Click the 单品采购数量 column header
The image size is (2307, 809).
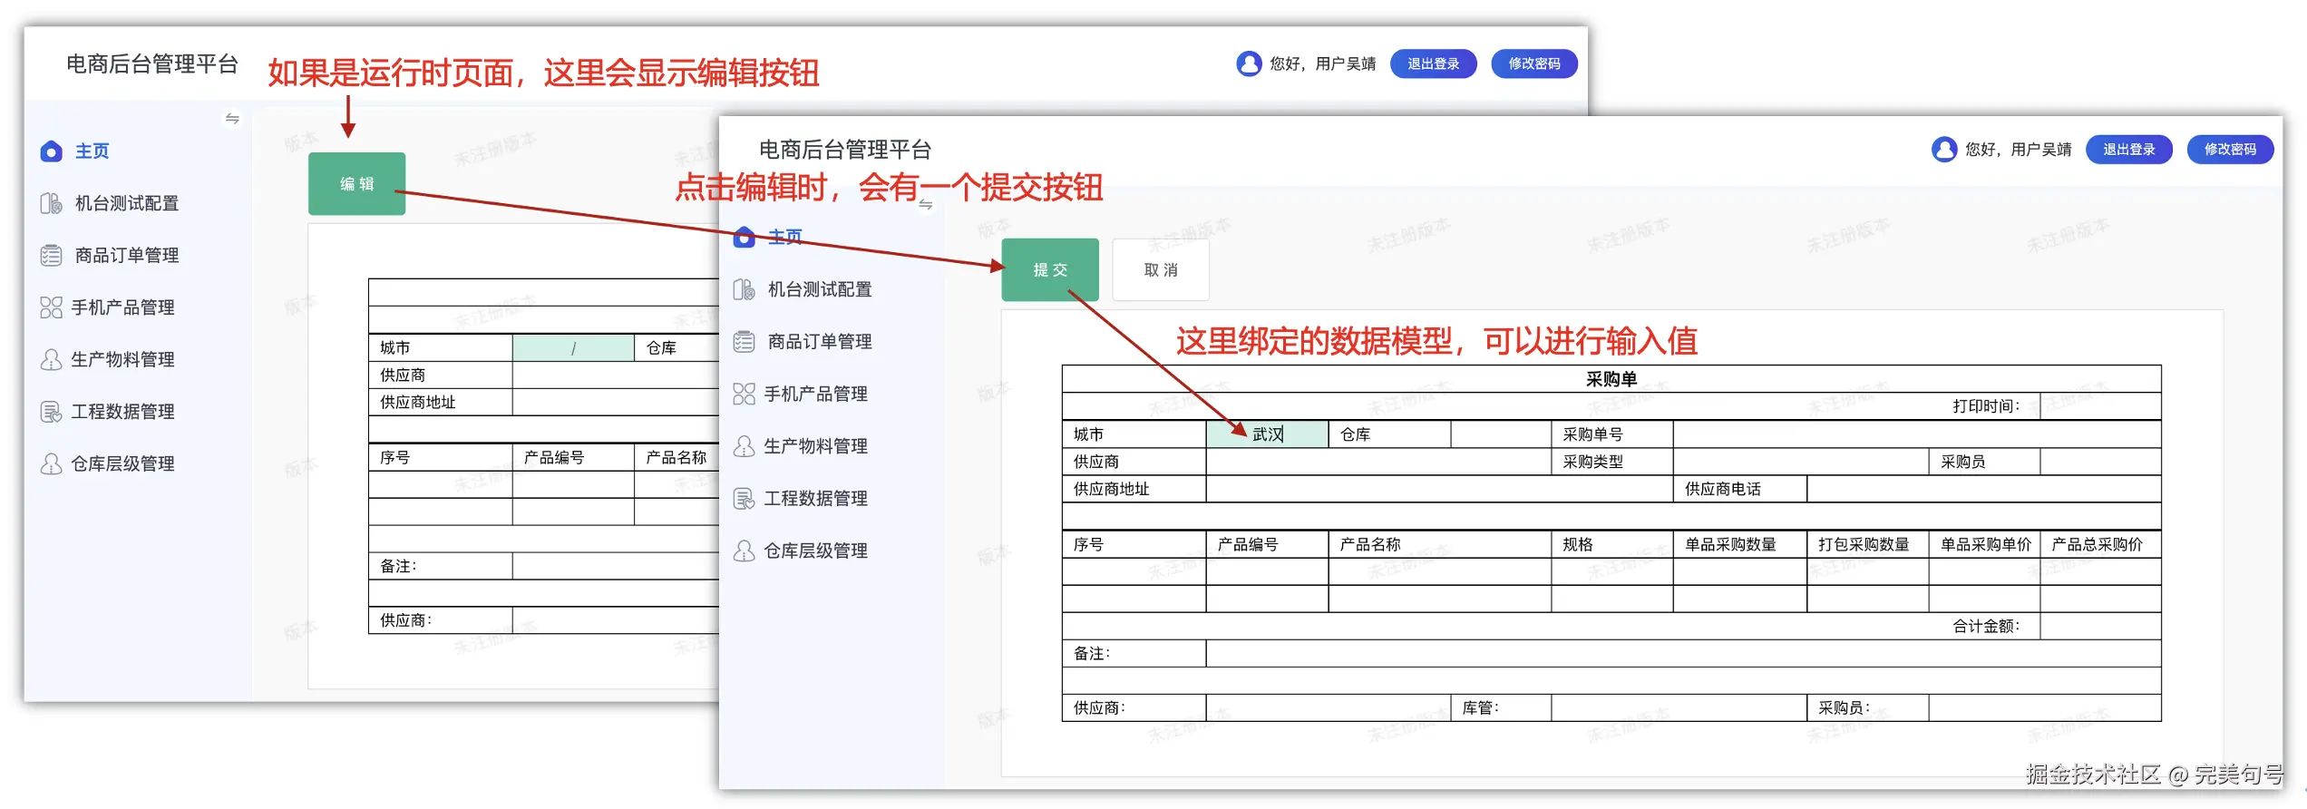tap(1740, 544)
